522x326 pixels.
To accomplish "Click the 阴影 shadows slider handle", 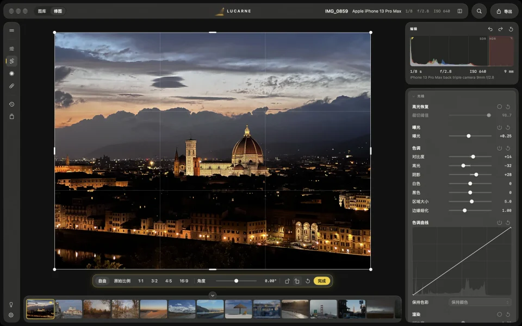I will pos(476,174).
